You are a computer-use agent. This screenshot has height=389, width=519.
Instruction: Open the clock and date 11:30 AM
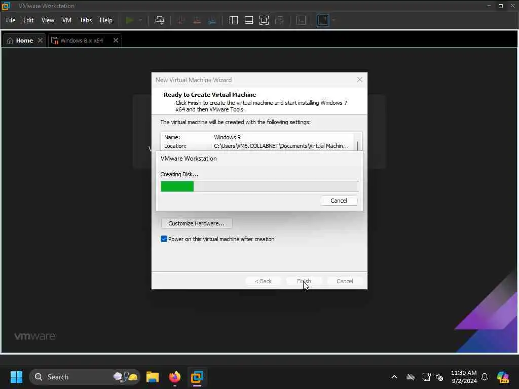[464, 377]
